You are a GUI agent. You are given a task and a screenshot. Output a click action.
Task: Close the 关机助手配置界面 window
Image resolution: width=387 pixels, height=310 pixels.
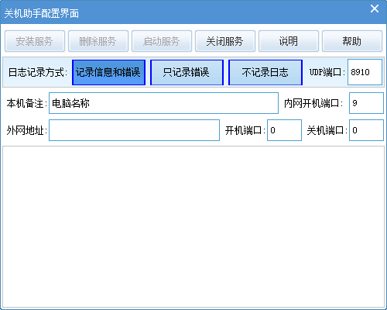[375, 9]
